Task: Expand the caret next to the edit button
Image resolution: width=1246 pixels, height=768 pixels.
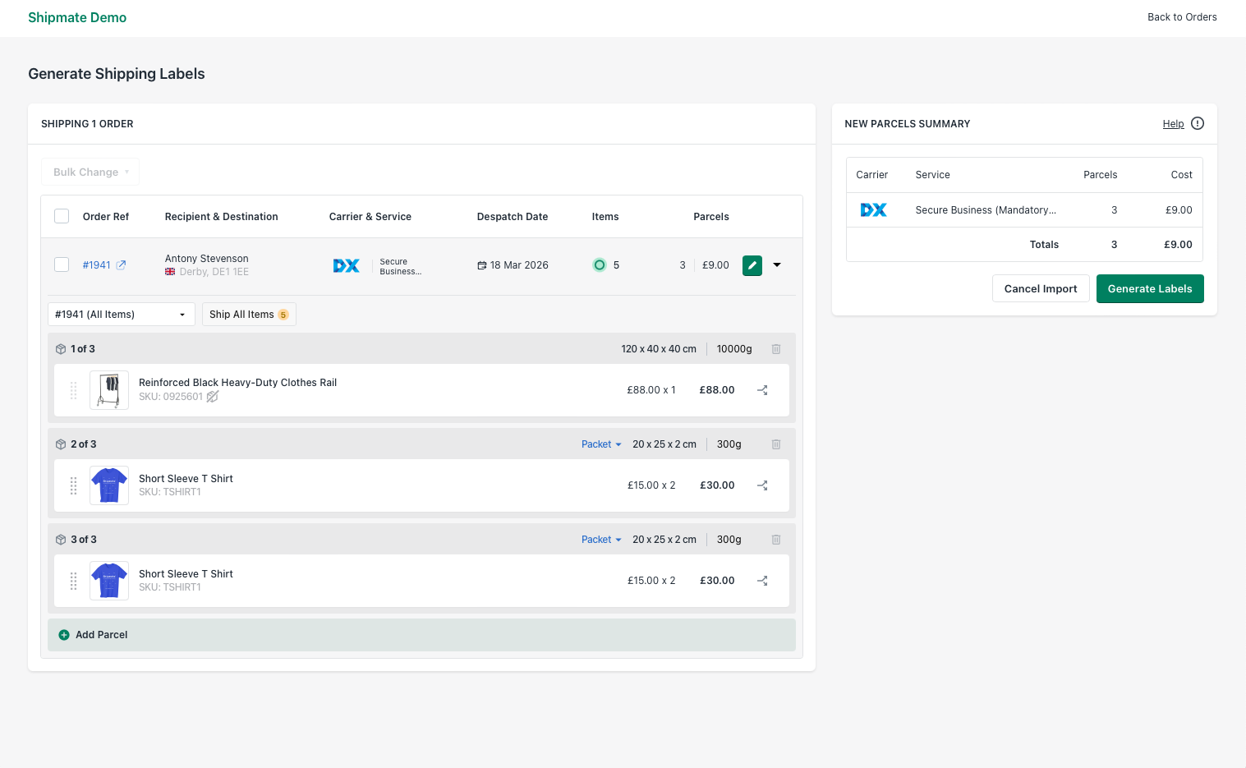Action: pyautogui.click(x=776, y=264)
